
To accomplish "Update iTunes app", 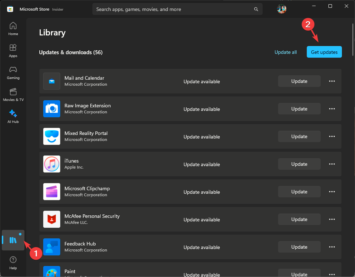I will (x=299, y=164).
